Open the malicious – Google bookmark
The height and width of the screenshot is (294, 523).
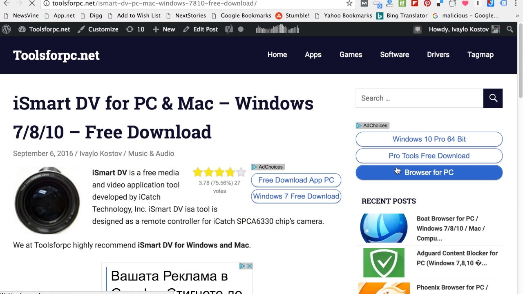point(465,16)
